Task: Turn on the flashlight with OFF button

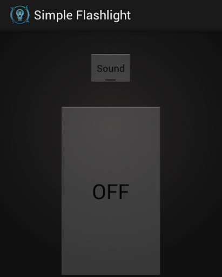Action: click(111, 191)
